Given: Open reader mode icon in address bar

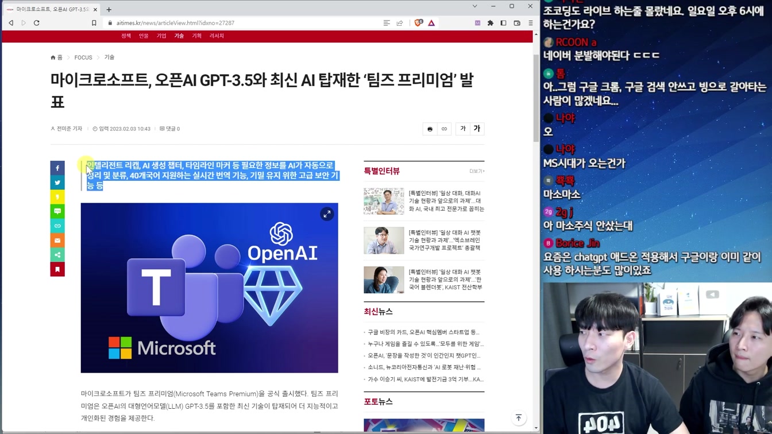Looking at the screenshot, I should (x=387, y=23).
